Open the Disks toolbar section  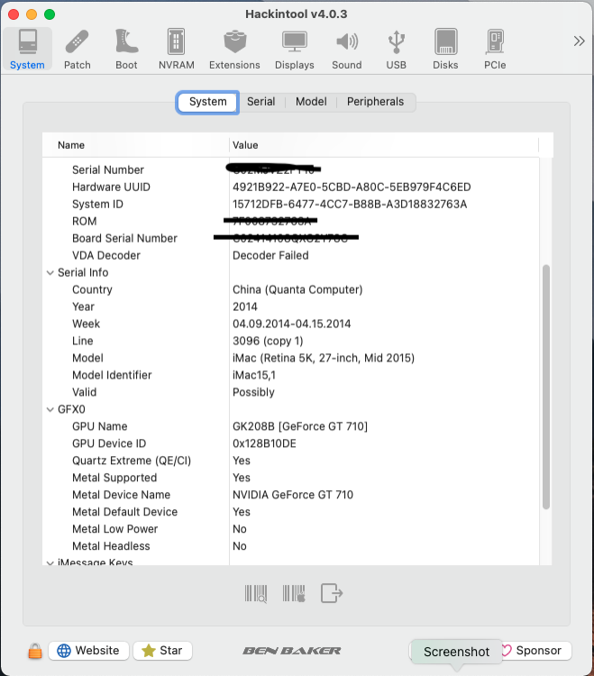pyautogui.click(x=445, y=50)
